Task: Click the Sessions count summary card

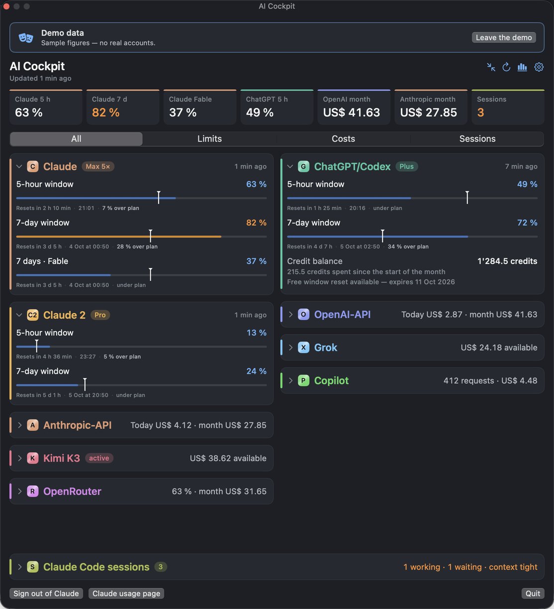Action: click(508, 107)
